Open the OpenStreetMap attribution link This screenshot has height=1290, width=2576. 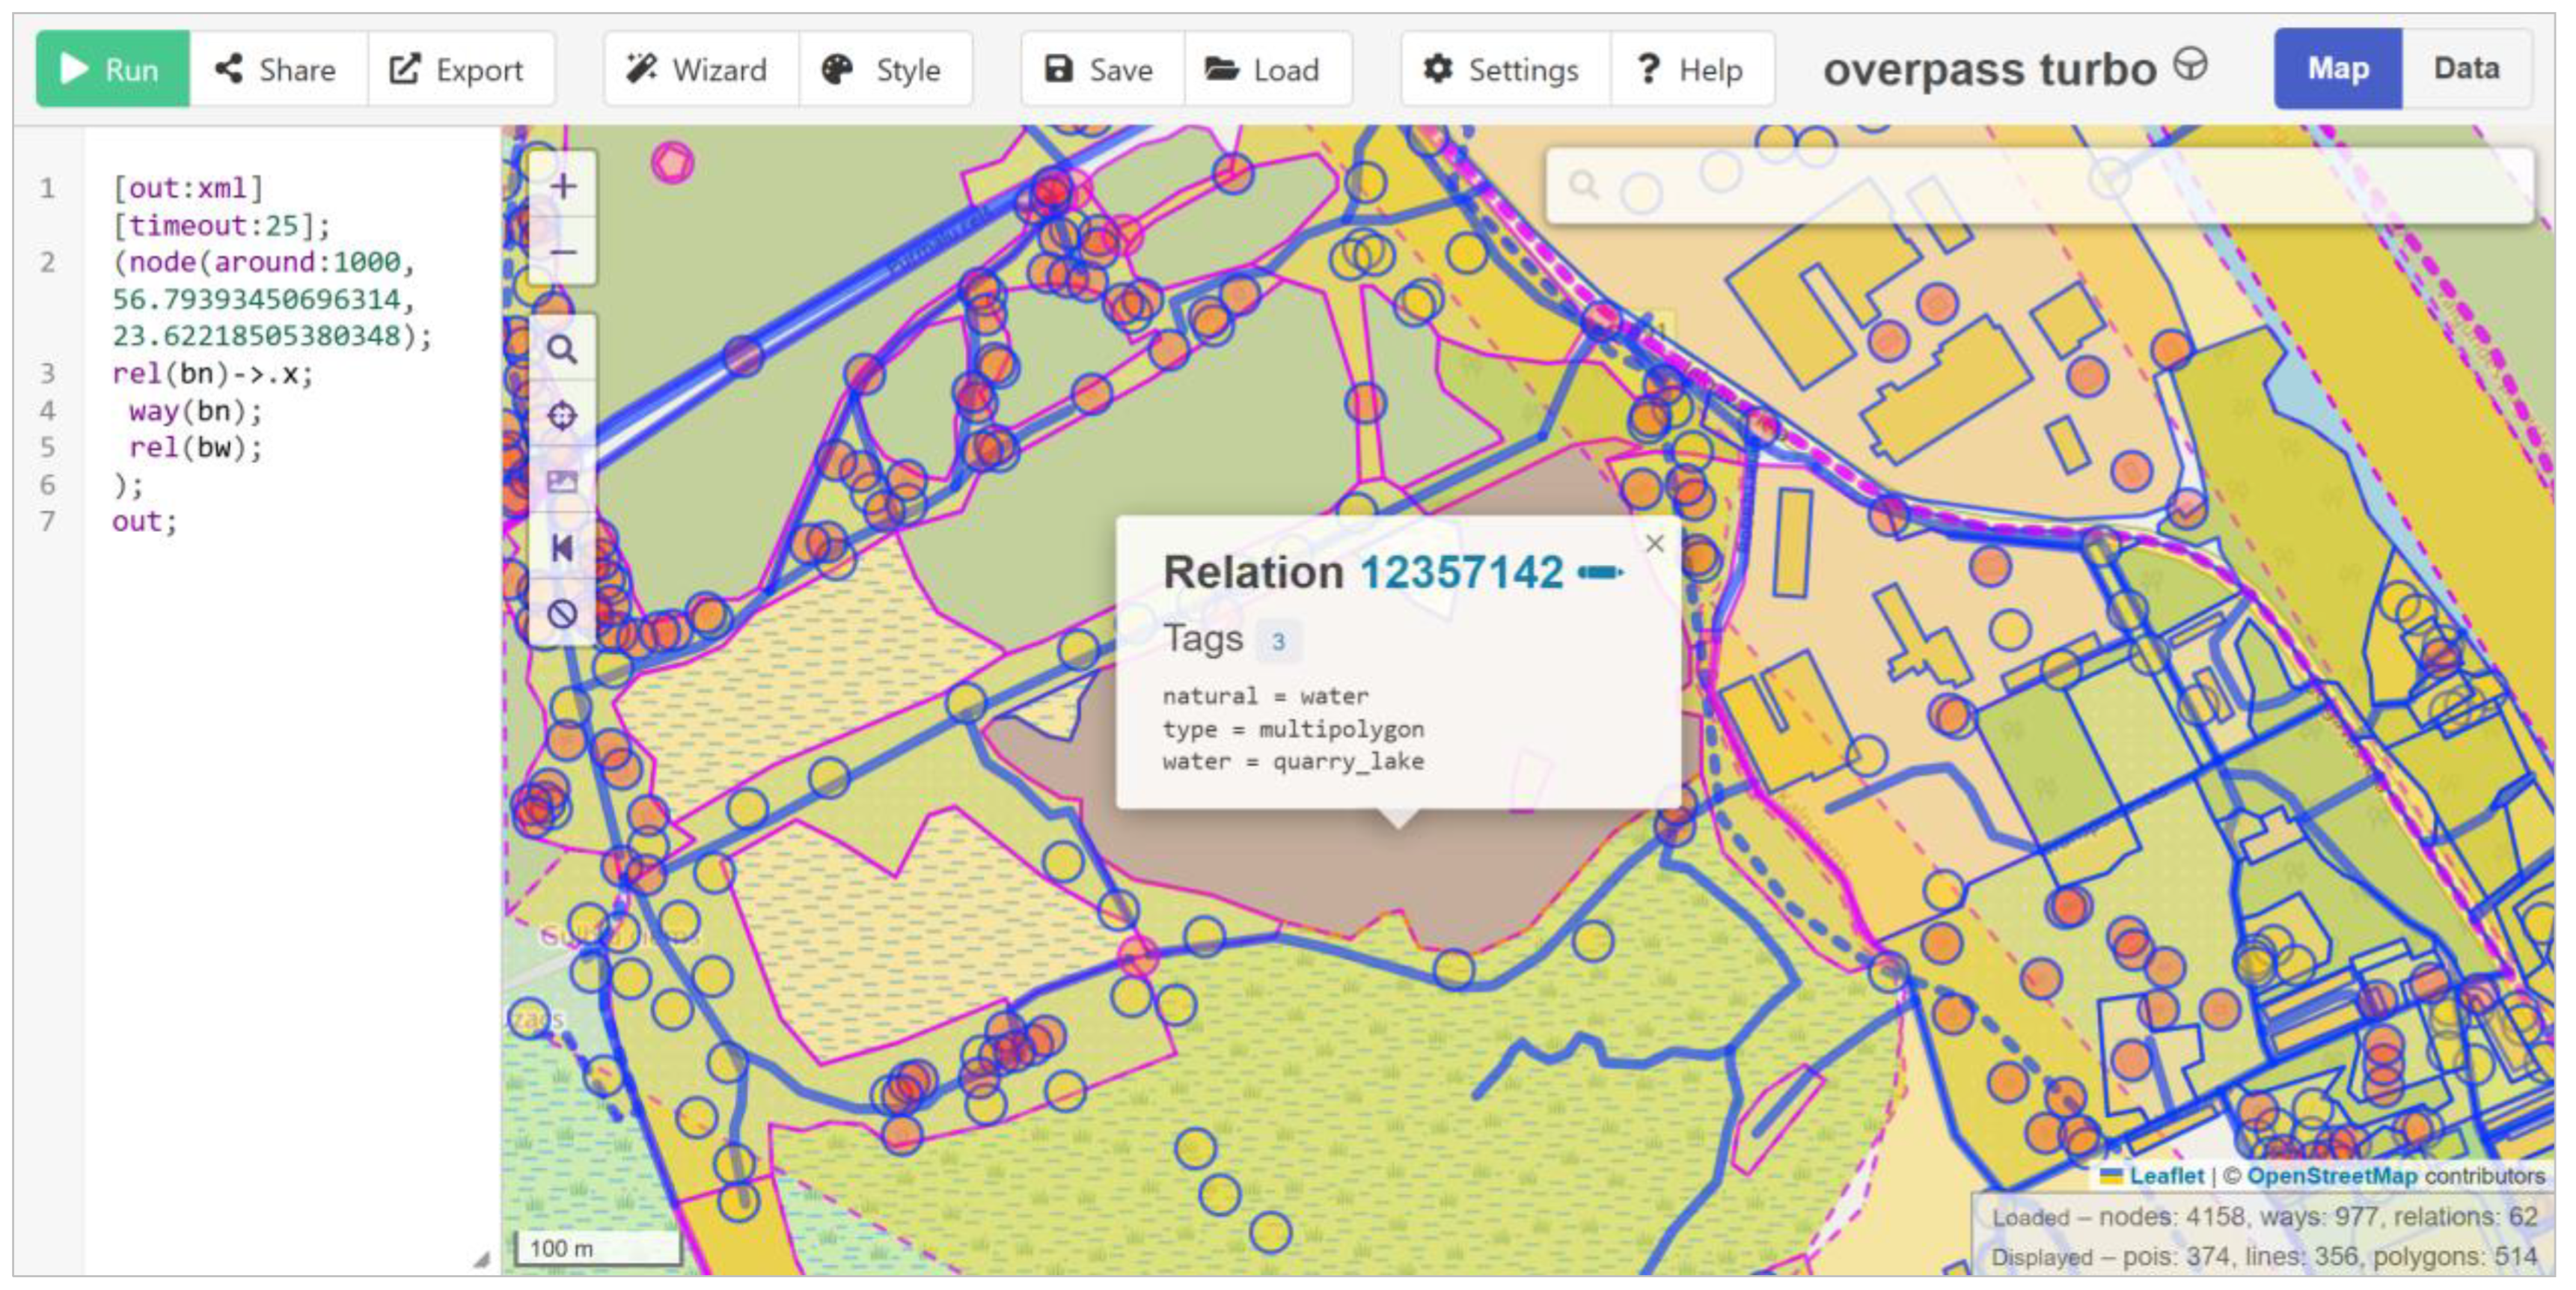(x=2331, y=1176)
